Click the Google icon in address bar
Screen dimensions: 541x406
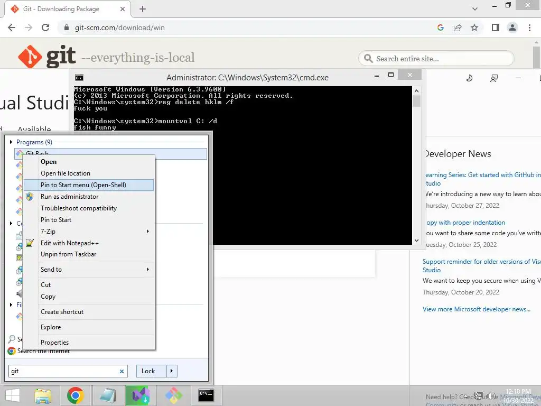(x=441, y=27)
